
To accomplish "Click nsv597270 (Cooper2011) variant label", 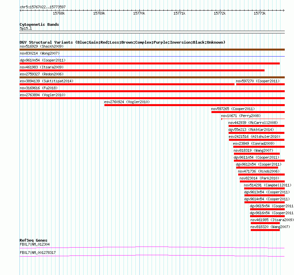I will pos(258,81).
